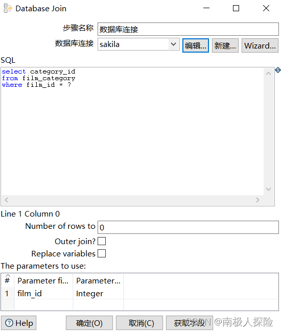Maximize the Database Join window
The image size is (281, 332).
pos(236,8)
